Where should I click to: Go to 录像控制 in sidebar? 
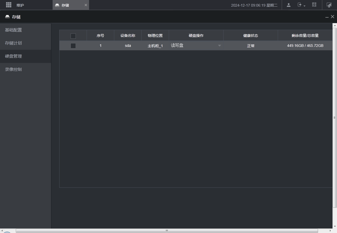[13, 70]
